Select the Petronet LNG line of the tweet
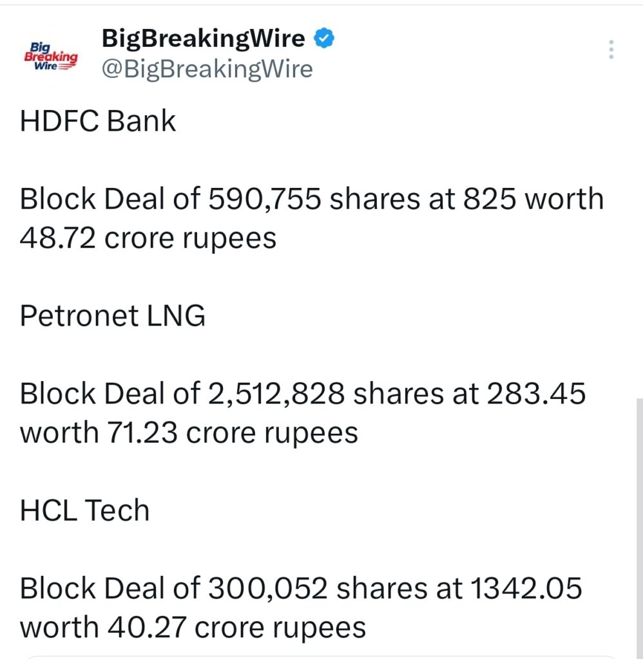Screen dimensions: 643x659 point(113,316)
